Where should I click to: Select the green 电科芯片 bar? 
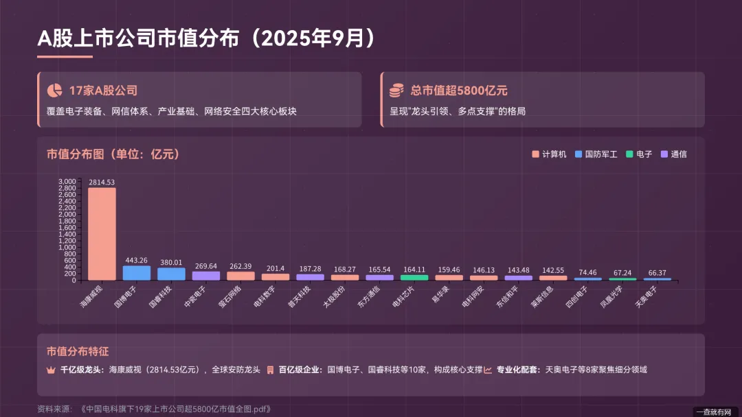click(414, 278)
